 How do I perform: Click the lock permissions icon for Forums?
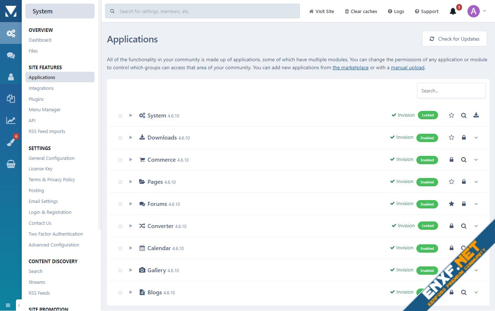point(464,204)
